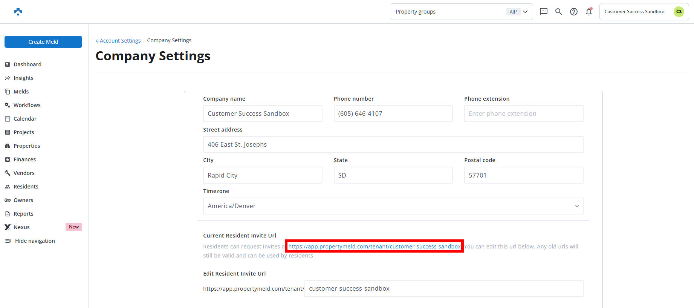Select Vendors in the navigation menu
The width and height of the screenshot is (694, 308).
click(24, 173)
